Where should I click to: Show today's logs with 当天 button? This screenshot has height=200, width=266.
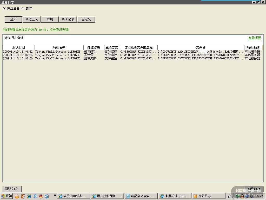click(14, 19)
